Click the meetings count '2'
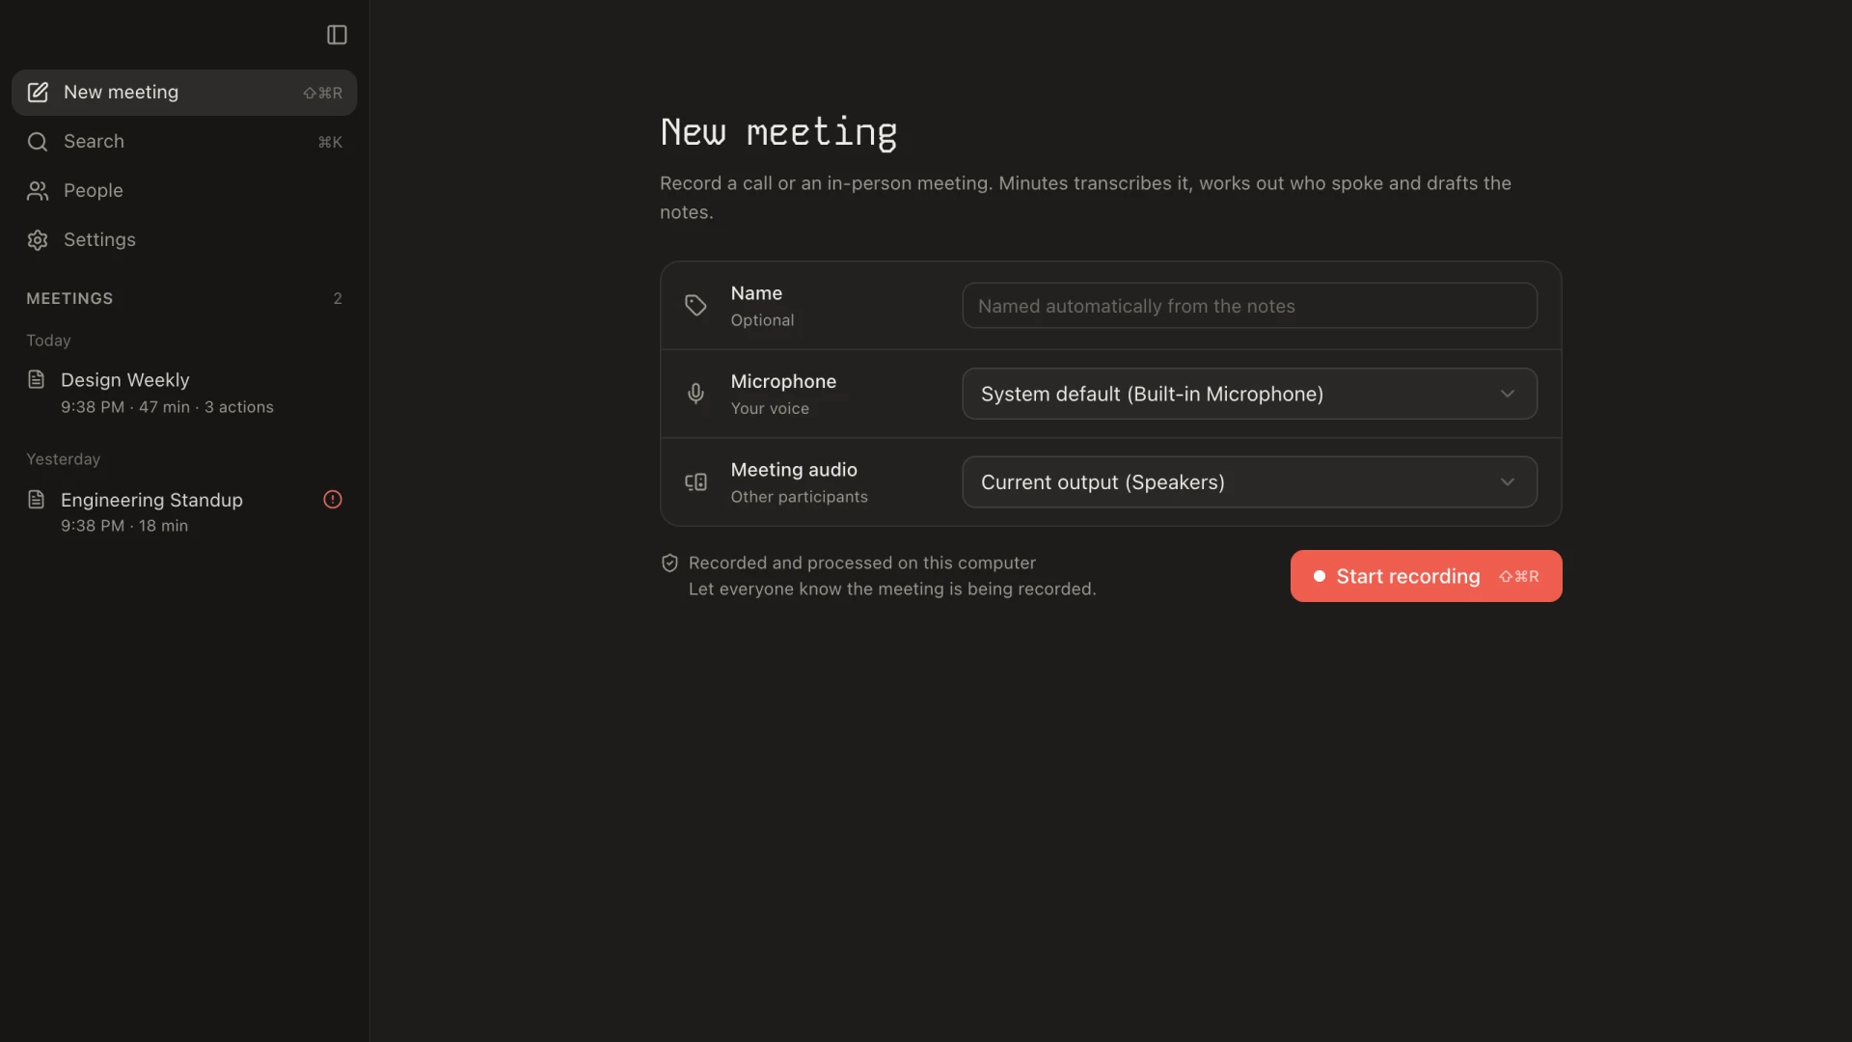 [x=338, y=299]
